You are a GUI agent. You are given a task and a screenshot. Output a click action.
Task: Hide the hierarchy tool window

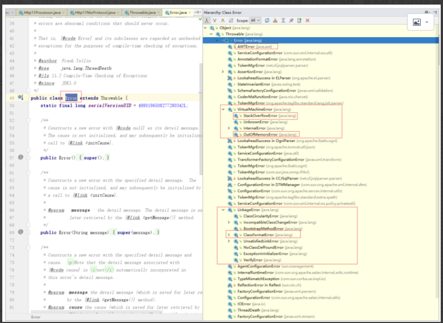436,12
